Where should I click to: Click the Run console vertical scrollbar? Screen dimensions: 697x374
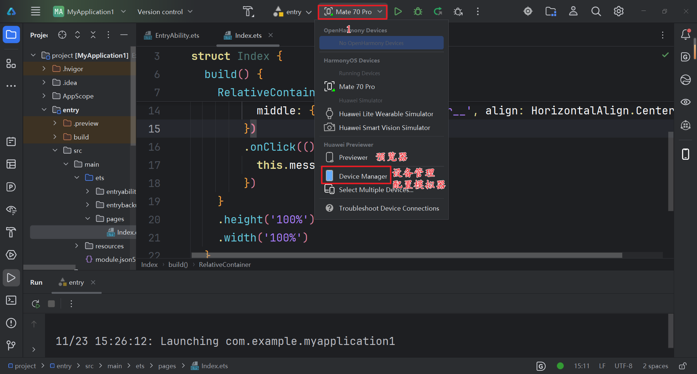tap(670, 330)
